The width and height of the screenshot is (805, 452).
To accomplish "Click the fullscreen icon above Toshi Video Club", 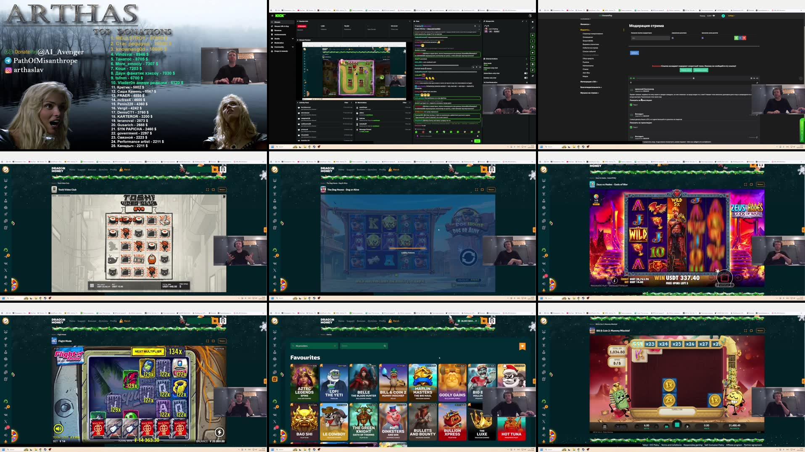I will [x=208, y=190].
